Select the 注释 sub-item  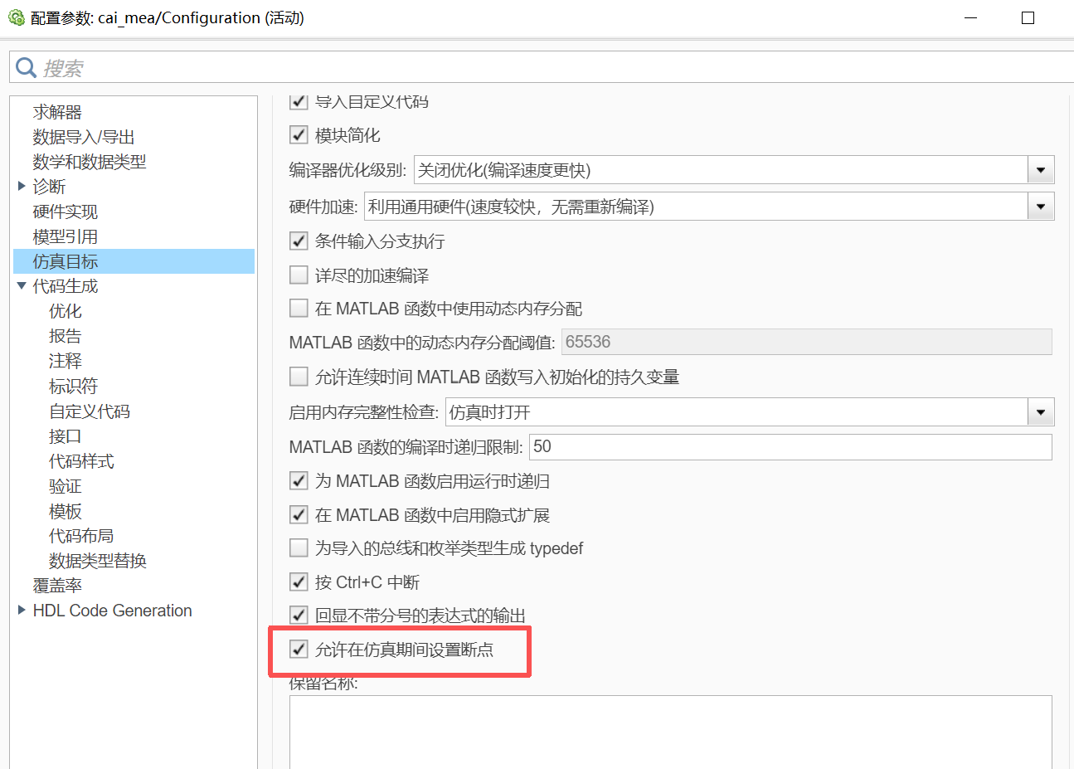(66, 361)
